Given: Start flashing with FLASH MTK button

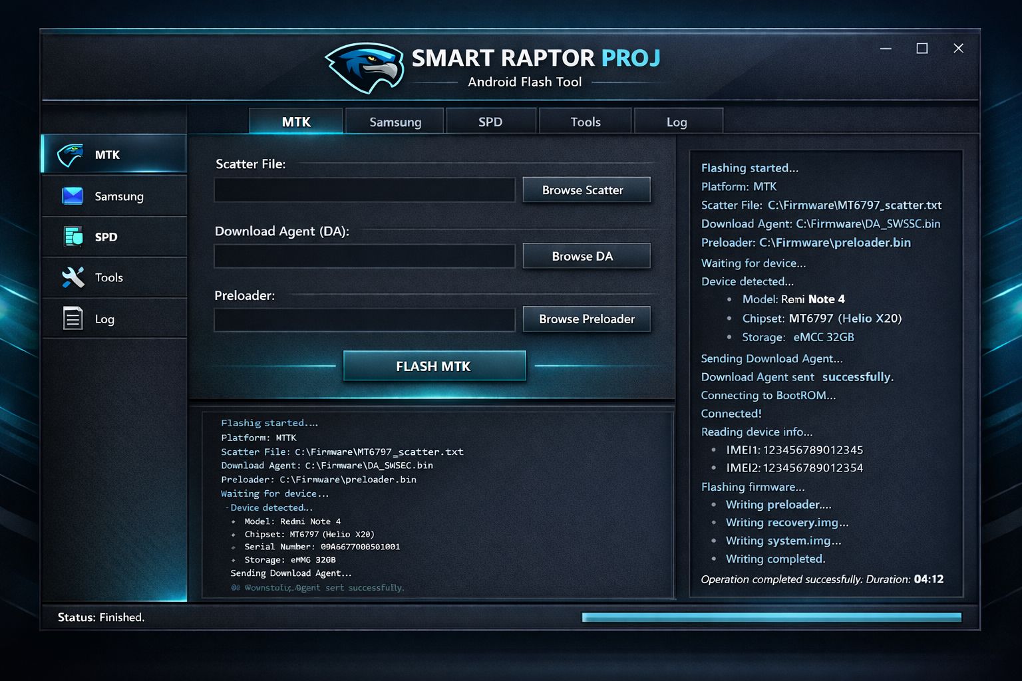Looking at the screenshot, I should point(434,366).
